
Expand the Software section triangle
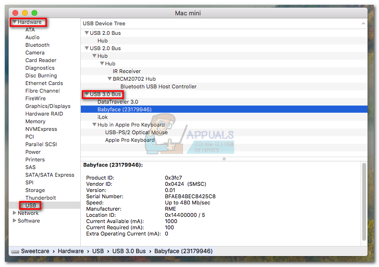click(x=14, y=221)
